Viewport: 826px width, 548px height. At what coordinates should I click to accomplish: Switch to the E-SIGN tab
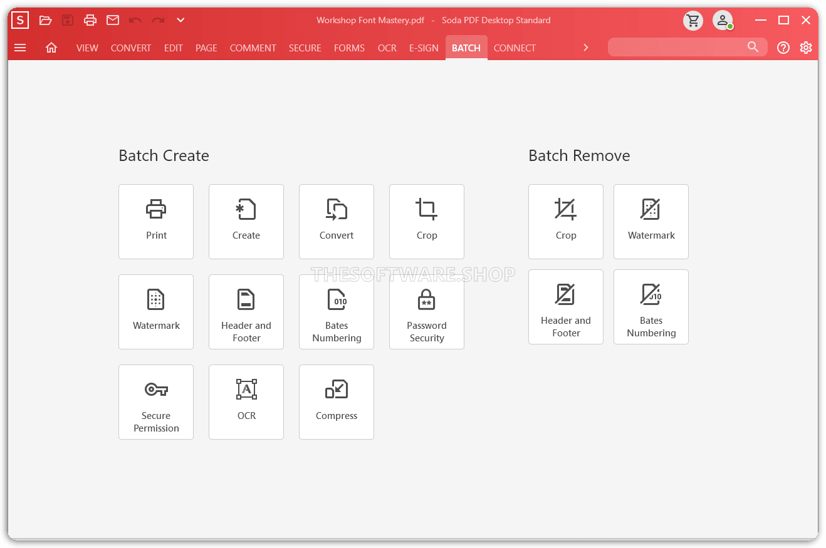[x=424, y=48]
